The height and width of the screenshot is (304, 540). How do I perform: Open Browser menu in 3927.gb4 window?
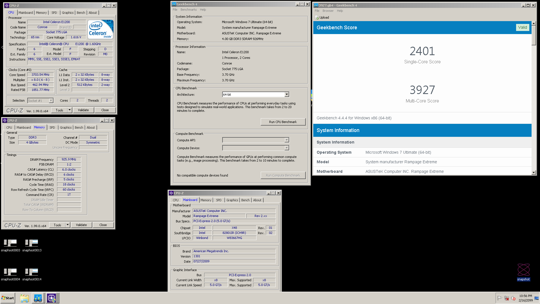pyautogui.click(x=328, y=11)
